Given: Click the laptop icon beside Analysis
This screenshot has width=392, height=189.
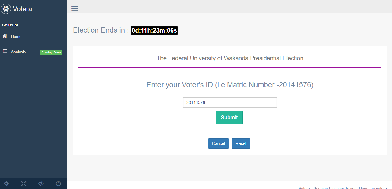Looking at the screenshot, I should pos(5,52).
